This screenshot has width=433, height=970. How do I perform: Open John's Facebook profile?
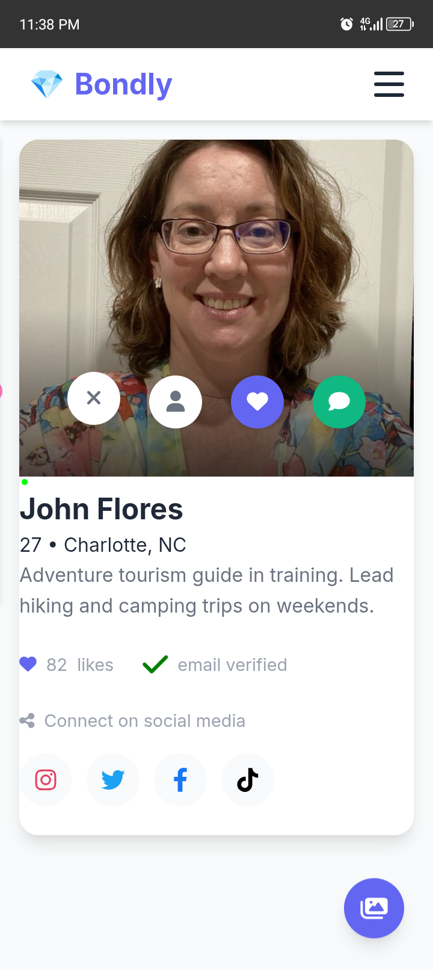pos(180,780)
